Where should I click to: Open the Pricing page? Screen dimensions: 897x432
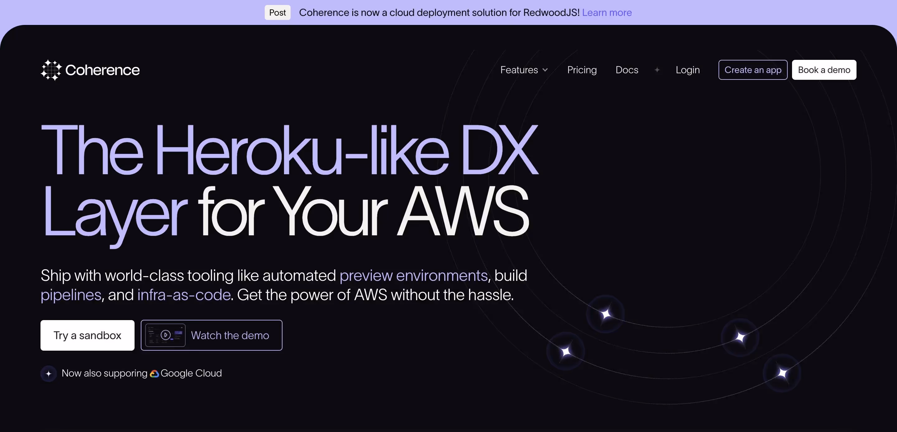click(581, 70)
